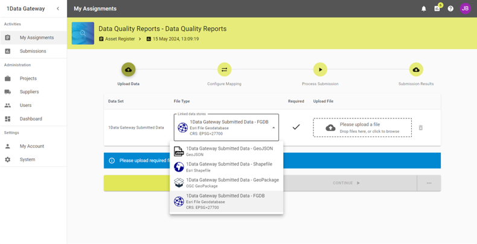The width and height of the screenshot is (477, 244).
Task: Open Submissions in the sidebar
Action: [x=33, y=51]
